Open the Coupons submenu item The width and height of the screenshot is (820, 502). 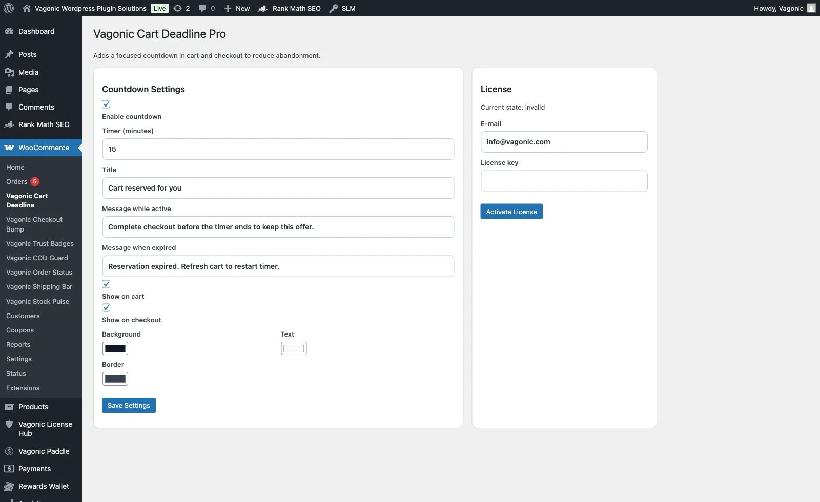(x=20, y=330)
